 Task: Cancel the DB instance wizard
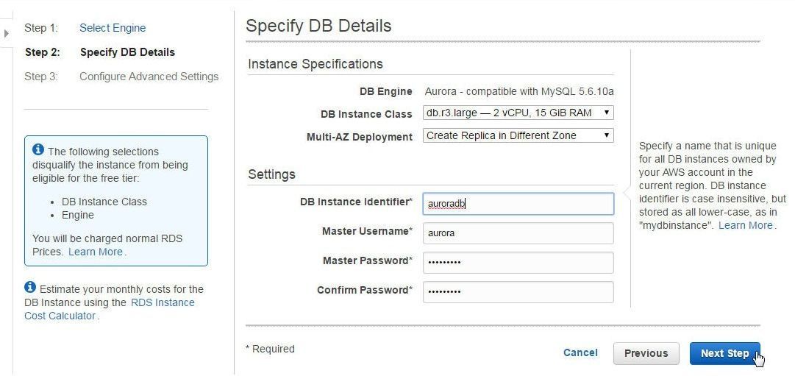click(x=580, y=352)
